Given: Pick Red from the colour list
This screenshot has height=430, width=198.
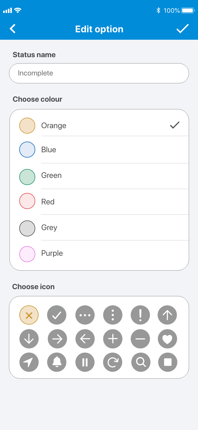Looking at the screenshot, I should pyautogui.click(x=48, y=202).
